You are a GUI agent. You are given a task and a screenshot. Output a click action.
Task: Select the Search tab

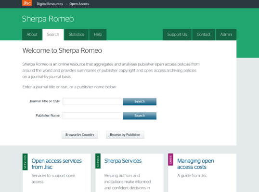pyautogui.click(x=53, y=35)
